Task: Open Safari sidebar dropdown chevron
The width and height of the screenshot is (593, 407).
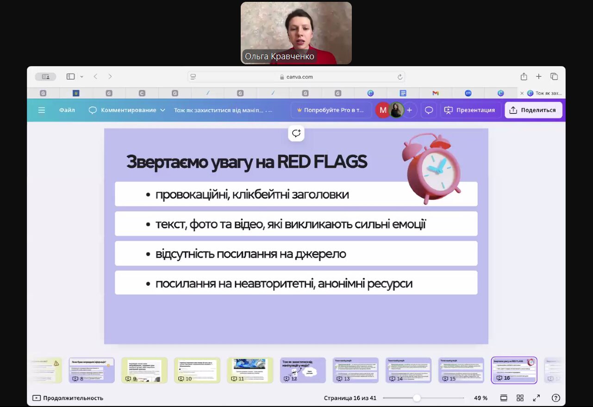Action: click(82, 76)
